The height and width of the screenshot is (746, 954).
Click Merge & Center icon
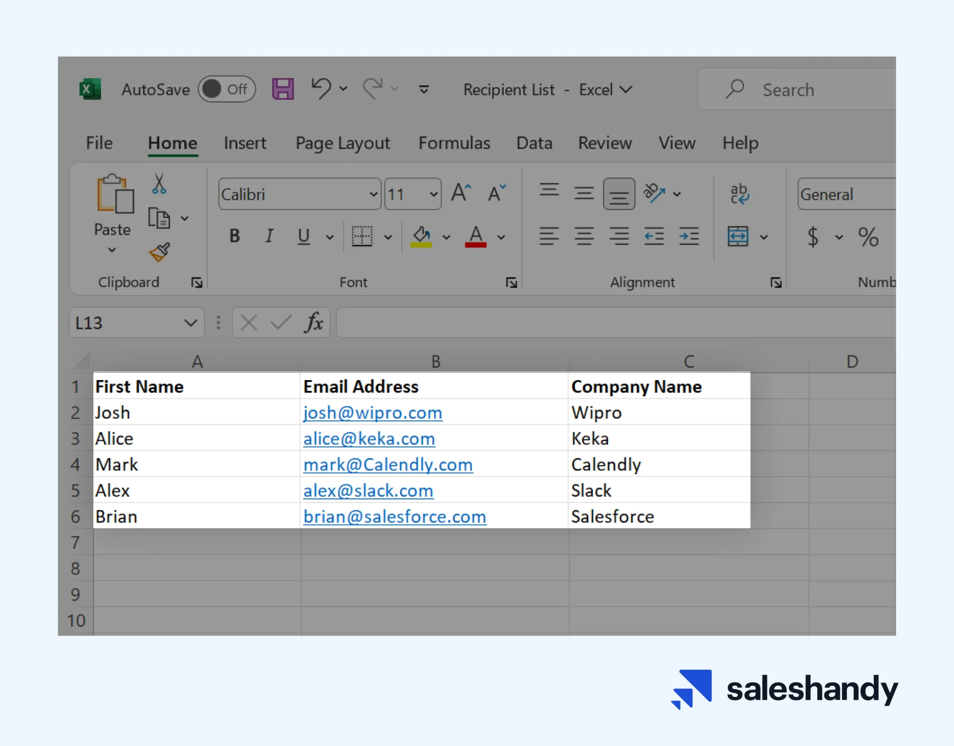coord(738,236)
